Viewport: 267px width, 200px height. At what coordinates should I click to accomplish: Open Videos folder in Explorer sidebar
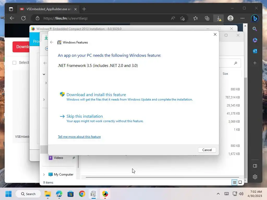(58, 158)
